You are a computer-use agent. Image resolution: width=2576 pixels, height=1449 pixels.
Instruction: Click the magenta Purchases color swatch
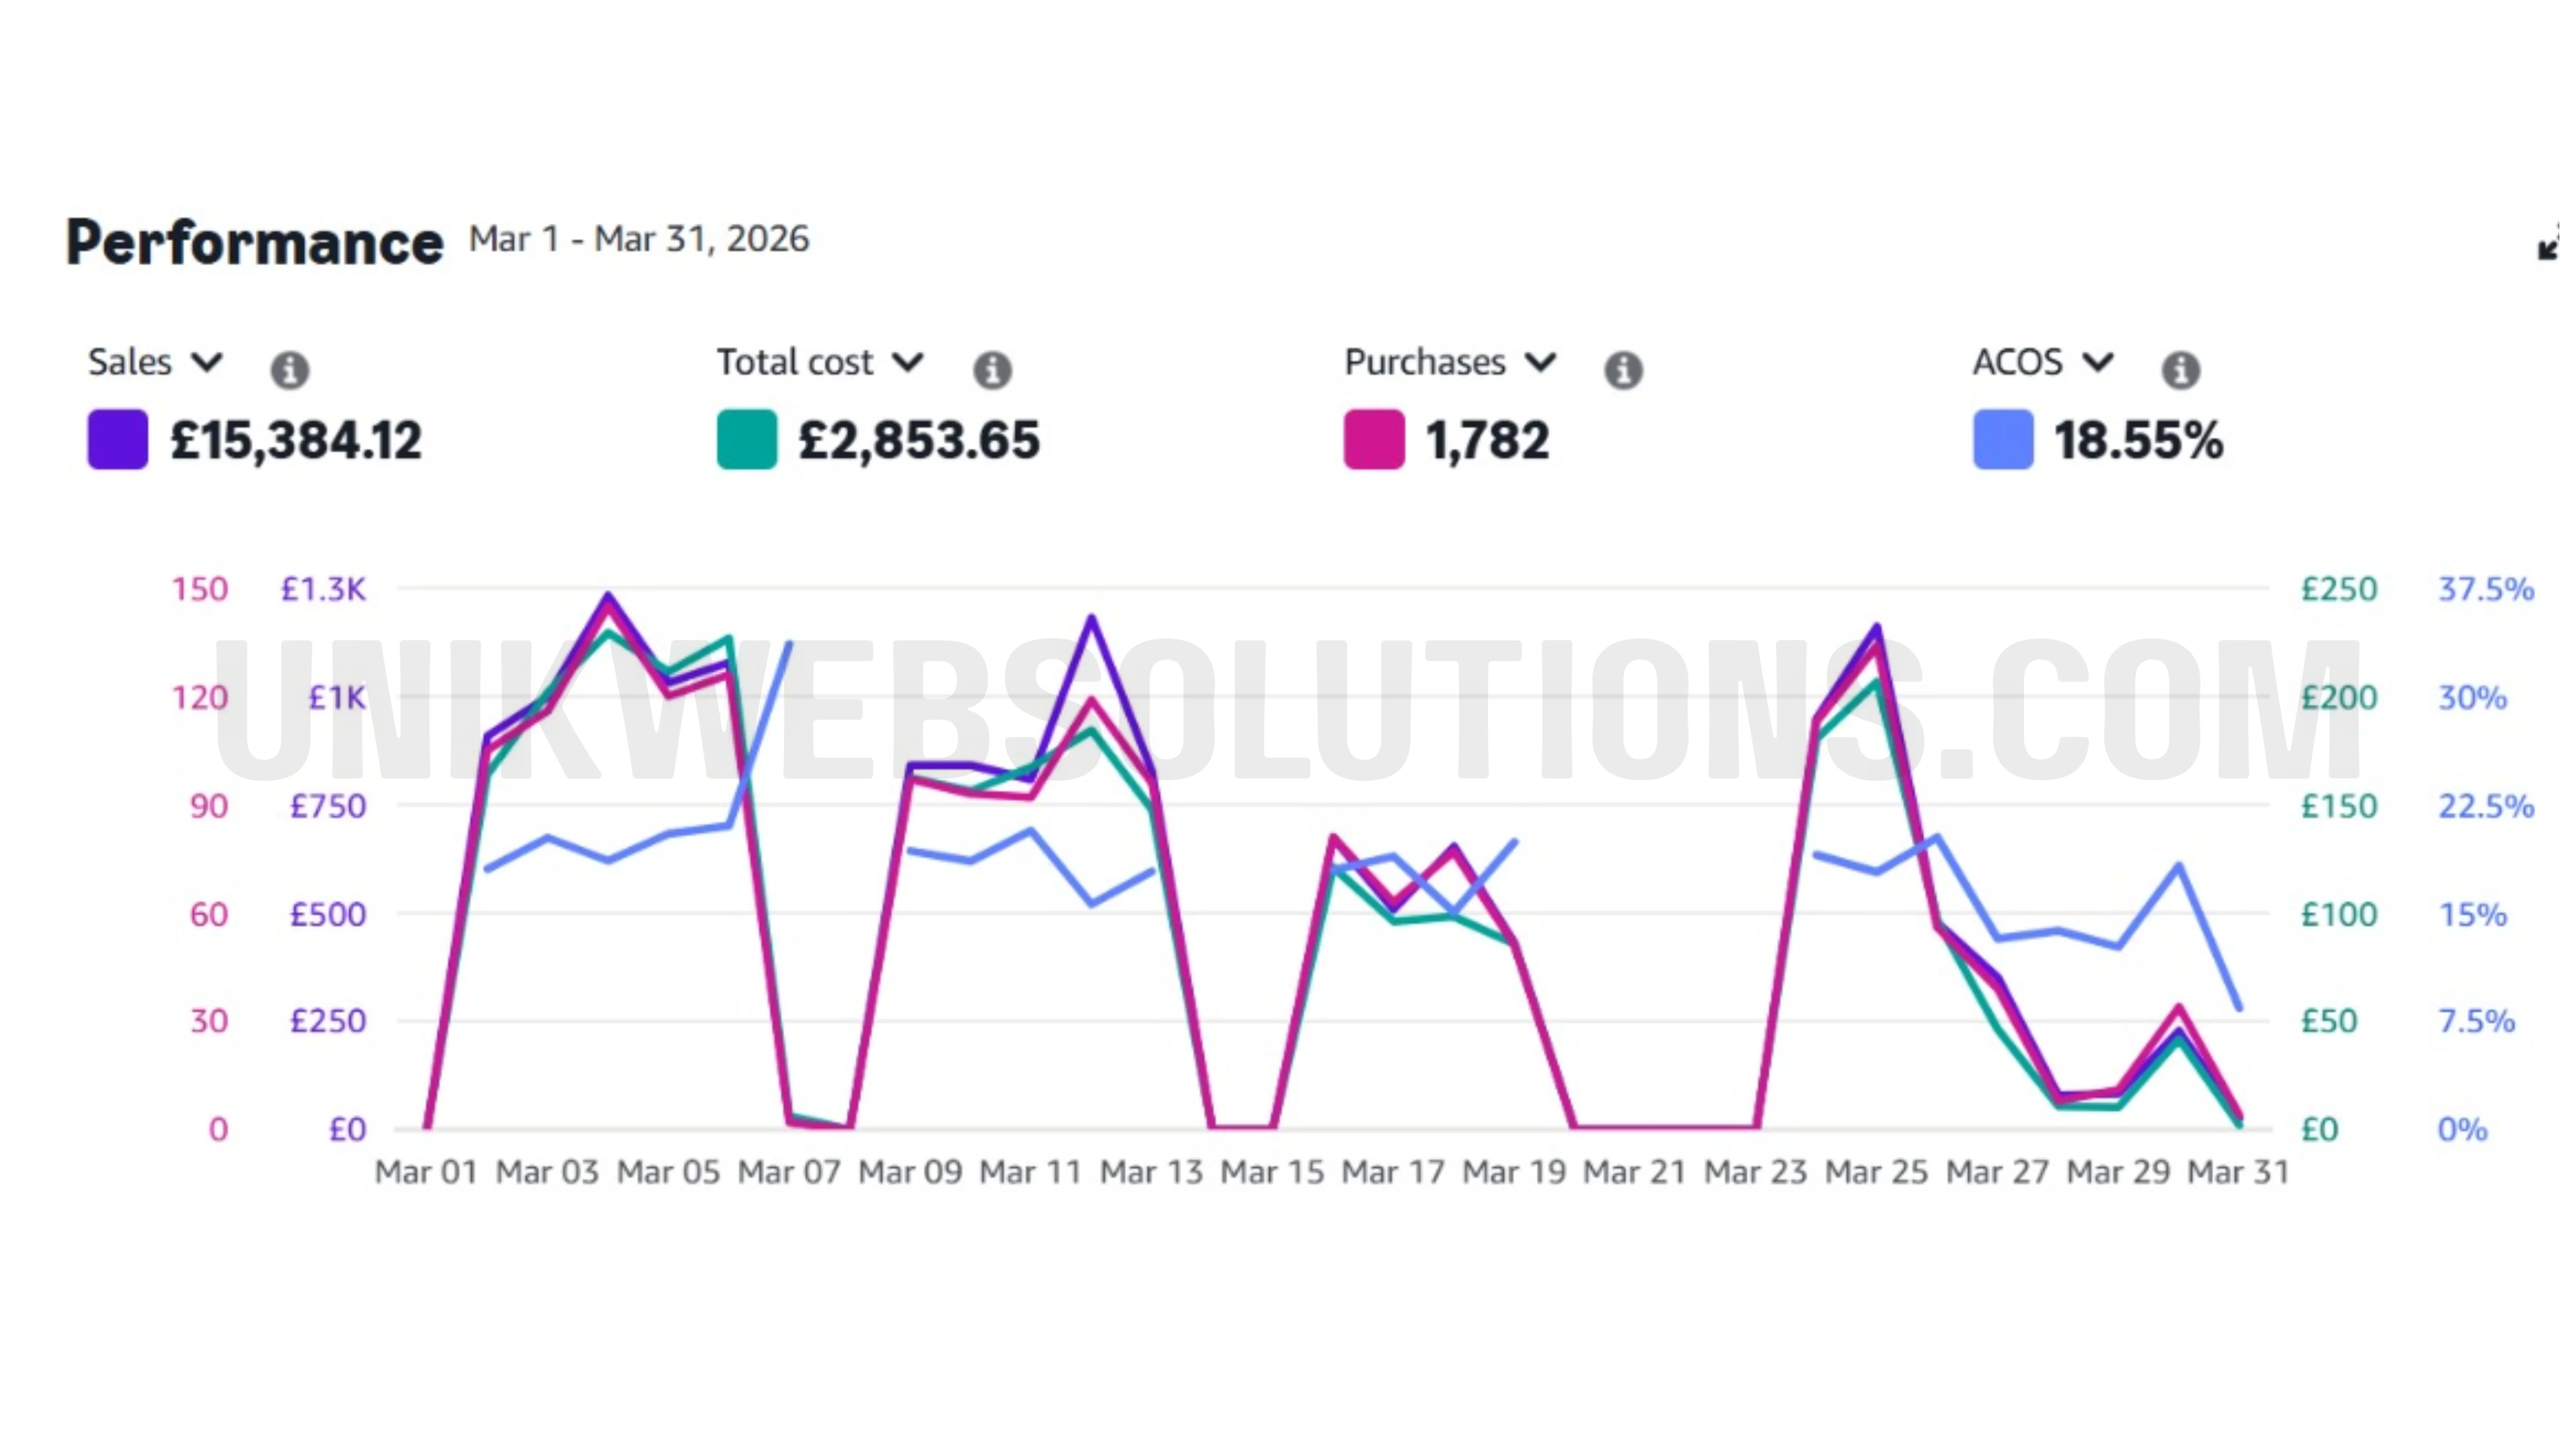point(1374,439)
